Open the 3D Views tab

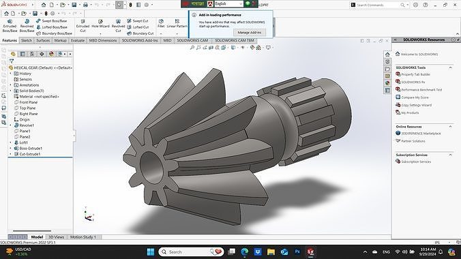pyautogui.click(x=56, y=237)
